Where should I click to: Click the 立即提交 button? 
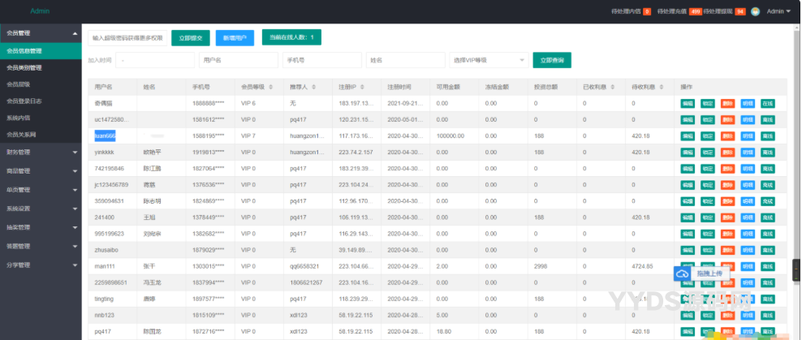coord(190,38)
